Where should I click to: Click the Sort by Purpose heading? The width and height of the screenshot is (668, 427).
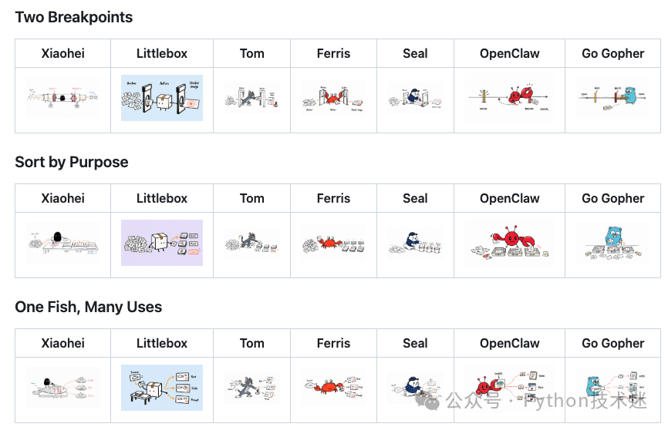click(72, 162)
